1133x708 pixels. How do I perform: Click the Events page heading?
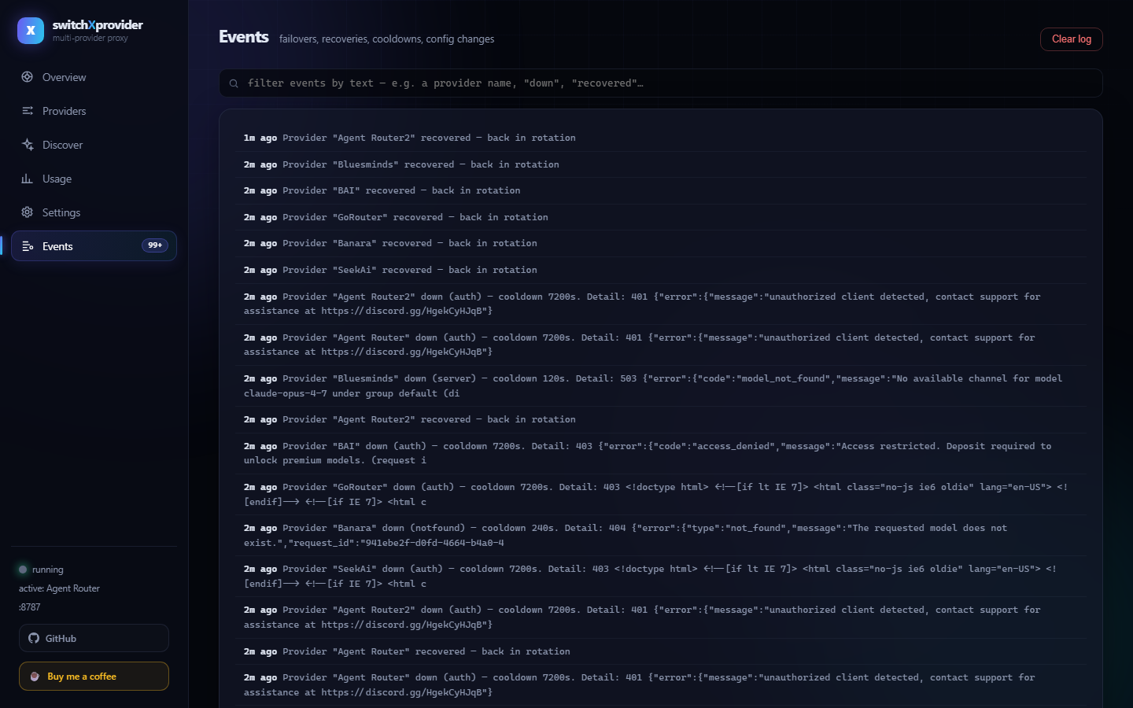[x=244, y=37]
